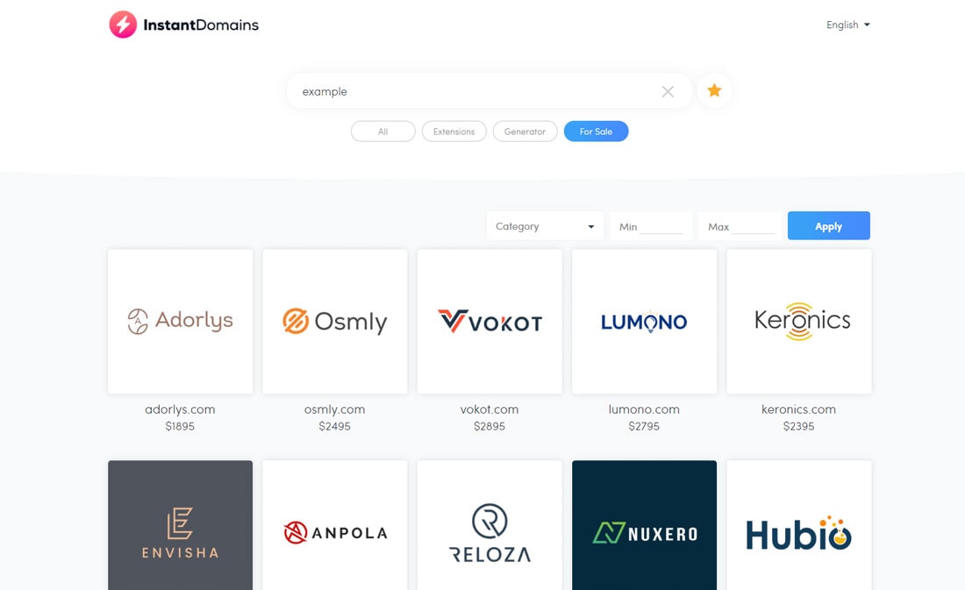Open the Keronics logo thumbnail

click(799, 322)
